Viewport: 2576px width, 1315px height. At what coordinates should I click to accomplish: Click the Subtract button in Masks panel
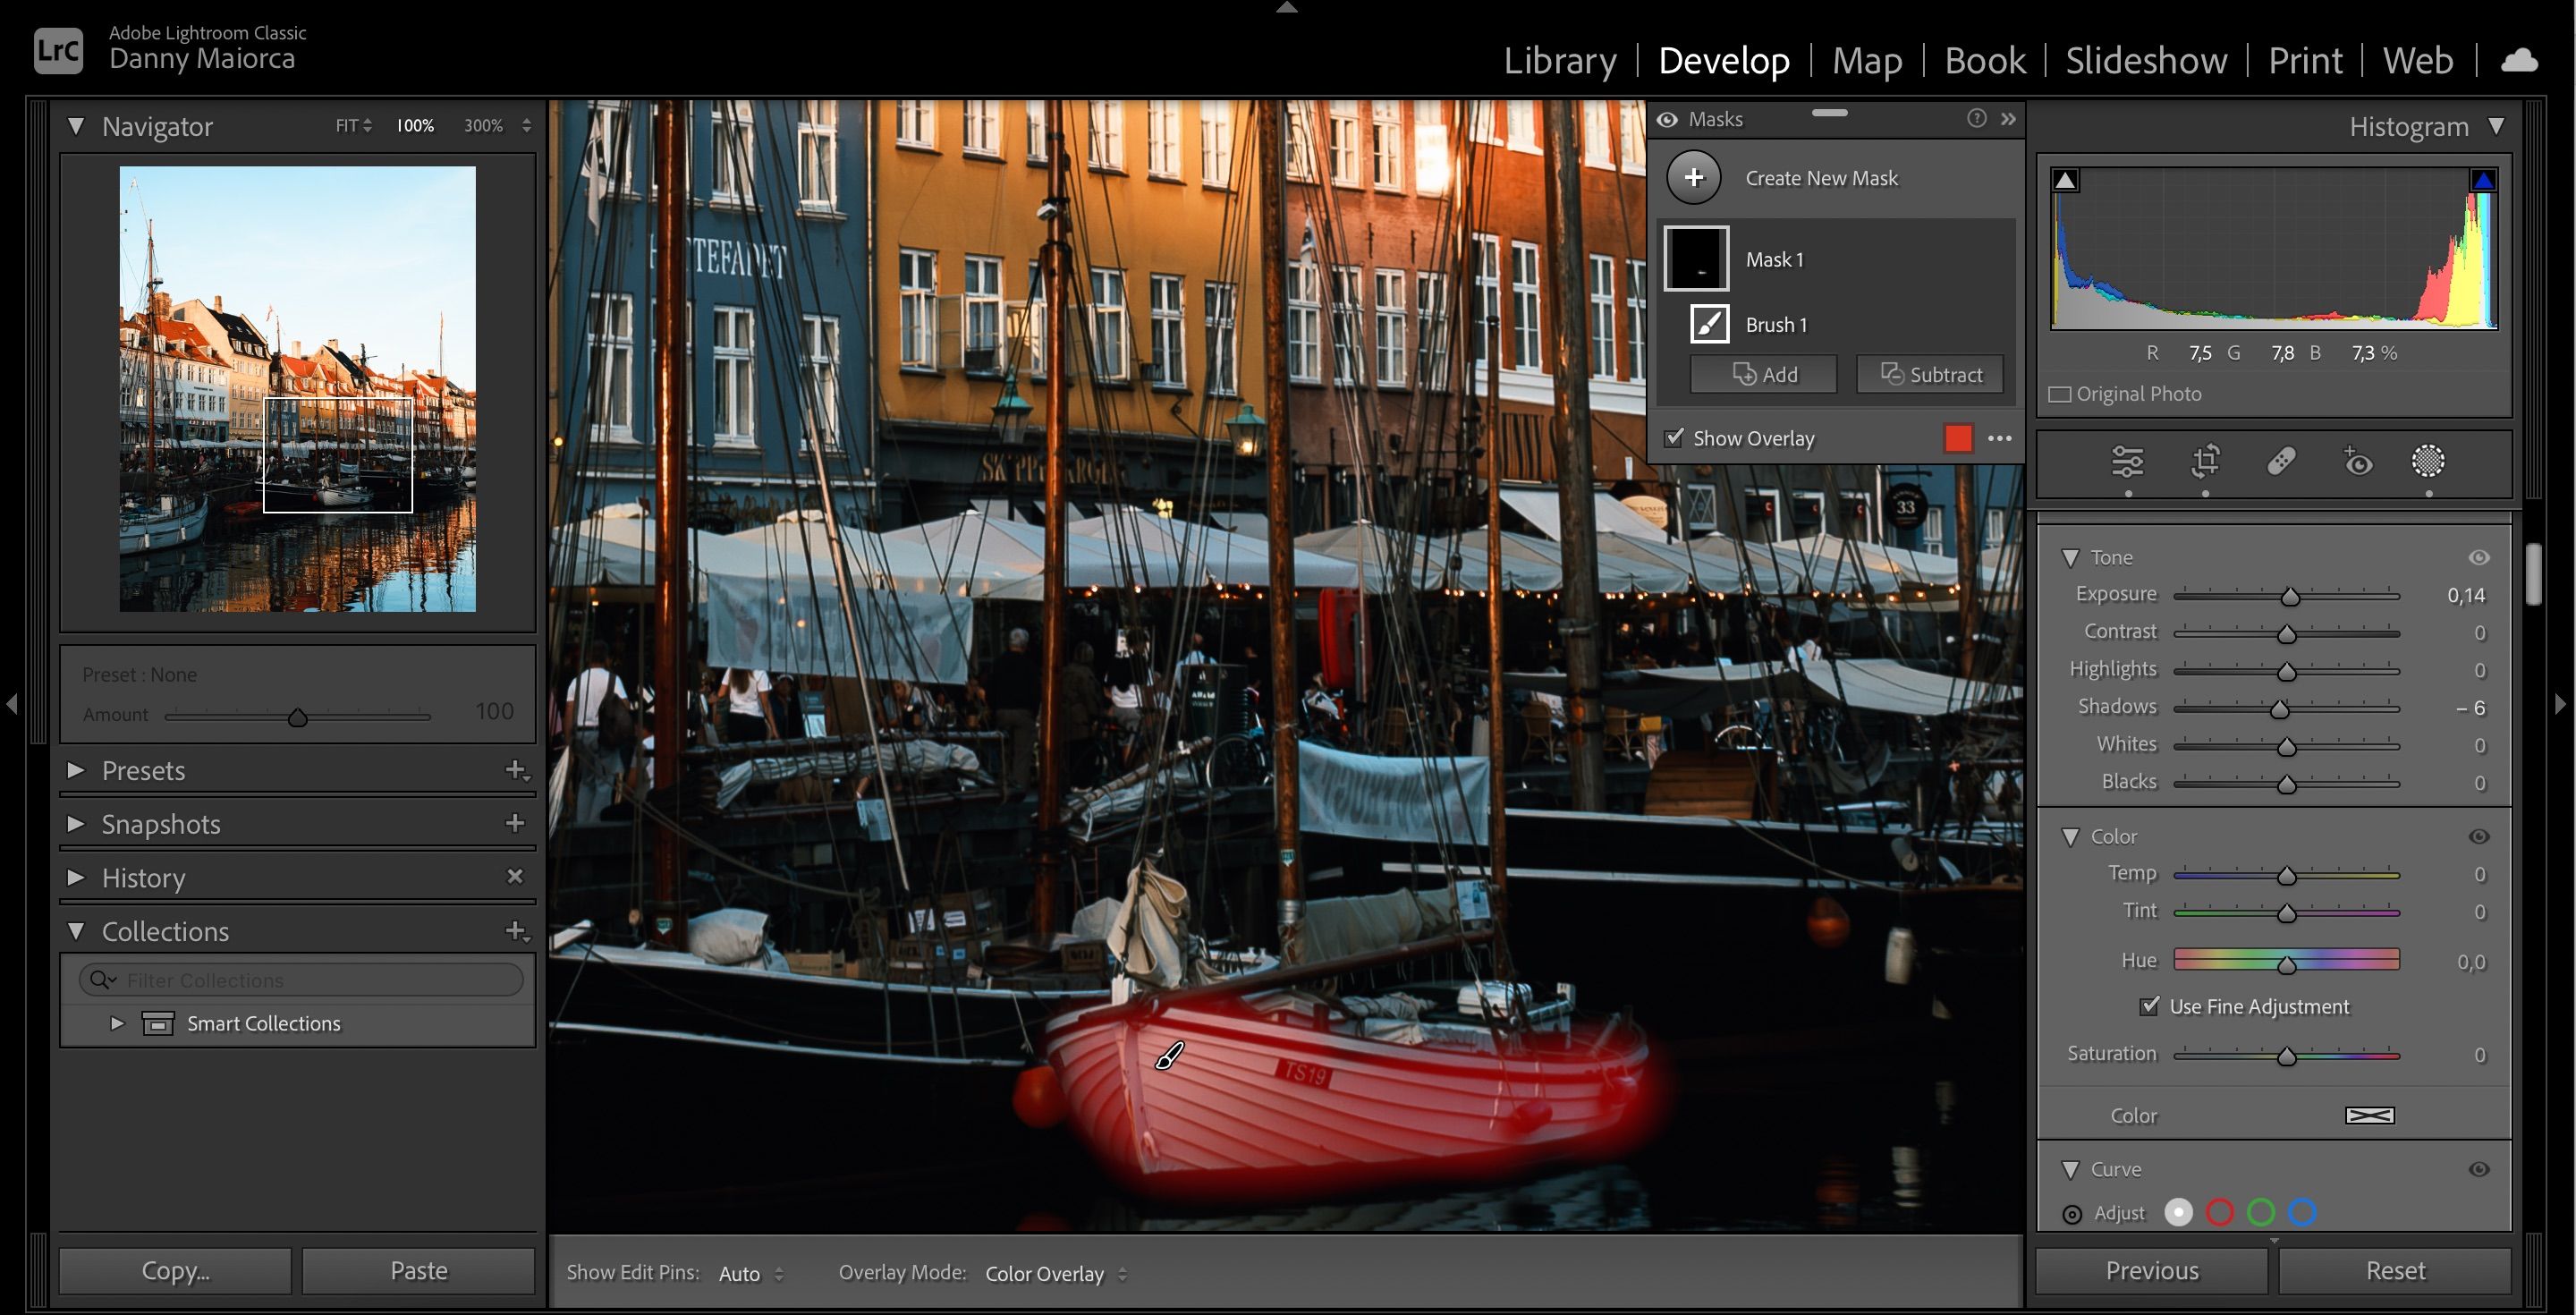[x=1930, y=374]
